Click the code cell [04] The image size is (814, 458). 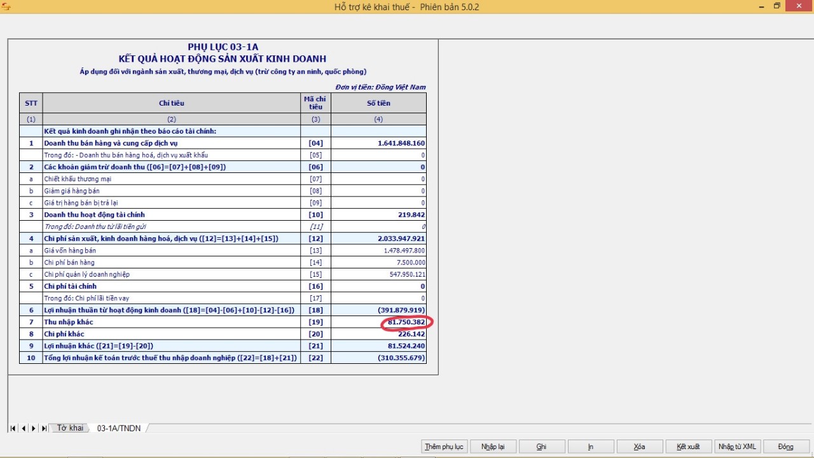pyautogui.click(x=316, y=143)
